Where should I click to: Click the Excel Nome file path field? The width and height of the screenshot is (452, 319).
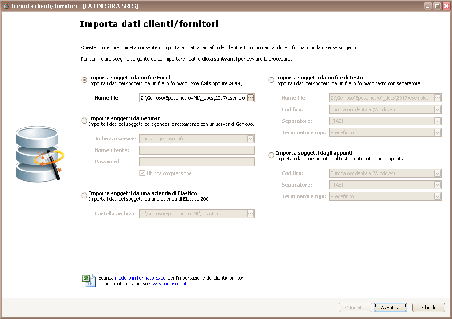tap(193, 98)
